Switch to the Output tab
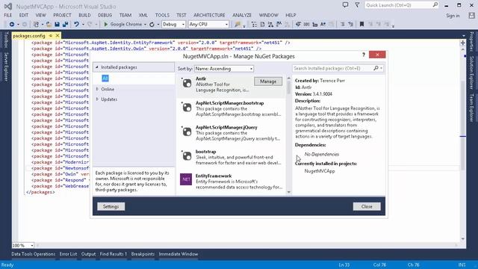 tap(88, 254)
